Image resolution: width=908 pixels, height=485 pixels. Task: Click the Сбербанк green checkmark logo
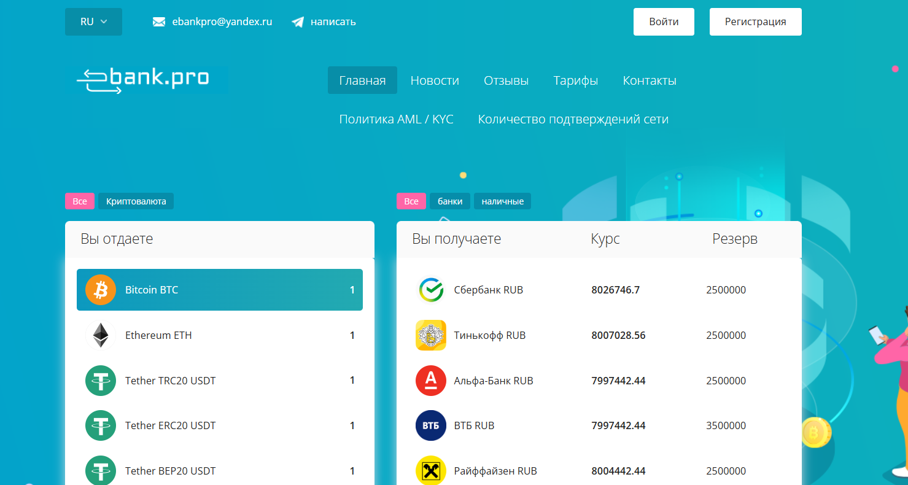(x=431, y=290)
